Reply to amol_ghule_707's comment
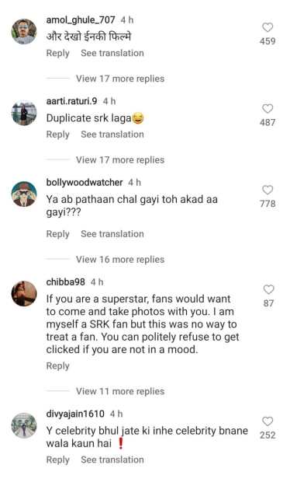290x479 pixels. pyautogui.click(x=58, y=53)
